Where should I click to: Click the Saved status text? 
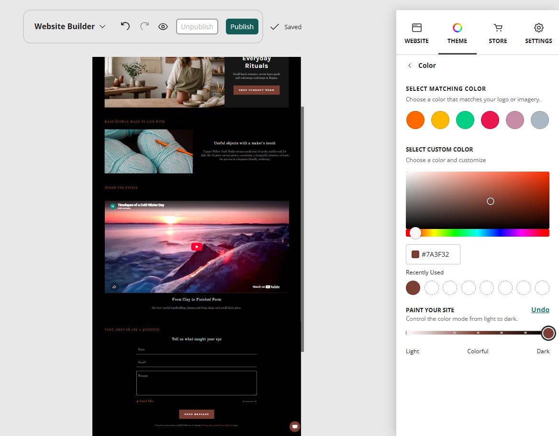[293, 27]
